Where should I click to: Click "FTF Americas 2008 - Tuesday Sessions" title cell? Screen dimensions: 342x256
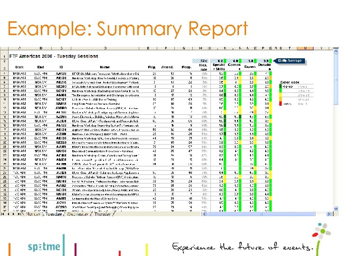click(54, 56)
